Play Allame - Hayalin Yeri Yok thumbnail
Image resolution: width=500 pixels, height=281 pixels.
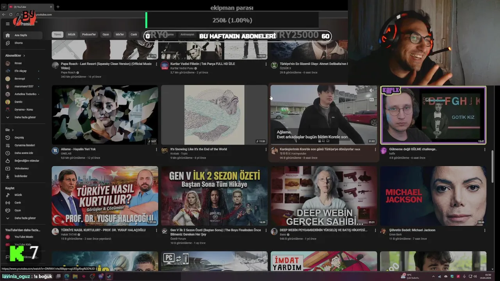click(105, 115)
